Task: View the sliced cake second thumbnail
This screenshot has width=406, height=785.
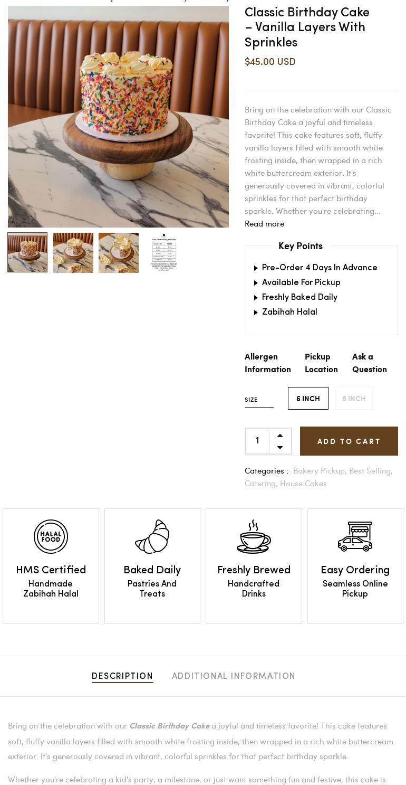Action: [x=73, y=253]
